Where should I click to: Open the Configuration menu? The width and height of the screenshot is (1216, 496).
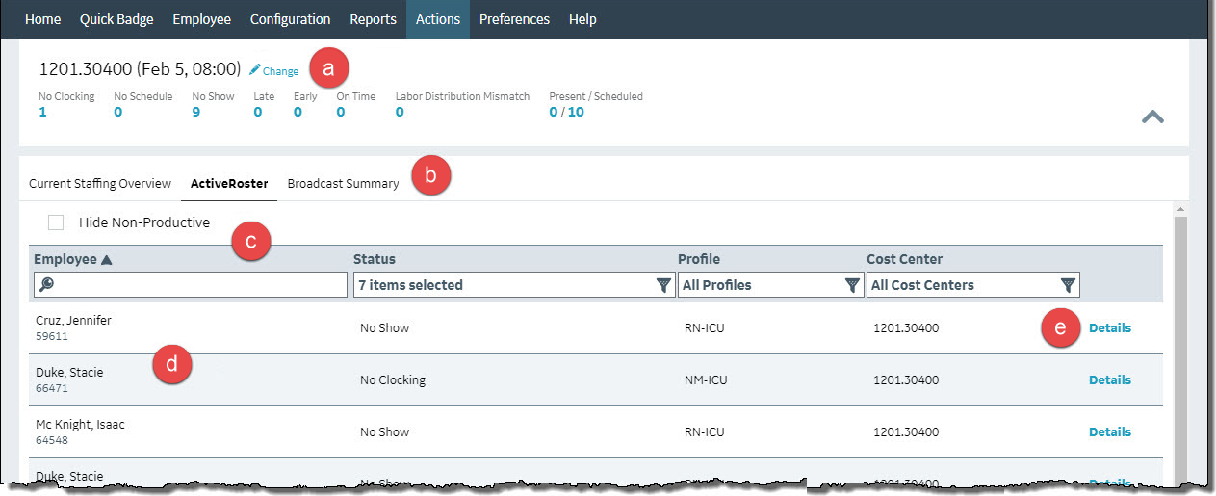tap(290, 19)
